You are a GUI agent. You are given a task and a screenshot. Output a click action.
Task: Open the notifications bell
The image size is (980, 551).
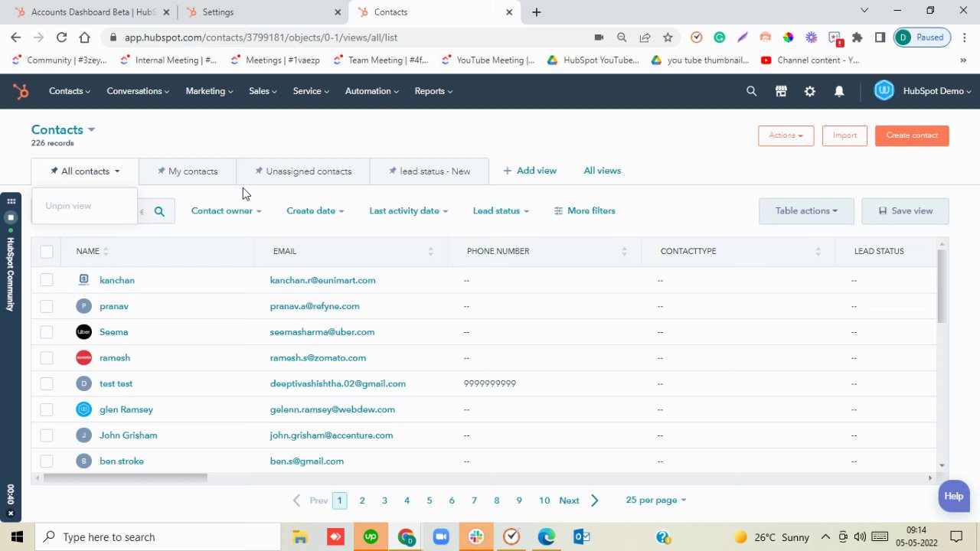click(x=839, y=91)
